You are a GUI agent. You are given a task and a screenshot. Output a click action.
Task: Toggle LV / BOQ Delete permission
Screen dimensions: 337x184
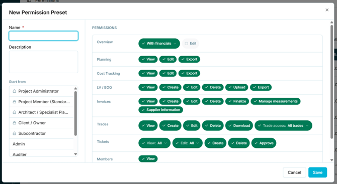click(x=213, y=87)
